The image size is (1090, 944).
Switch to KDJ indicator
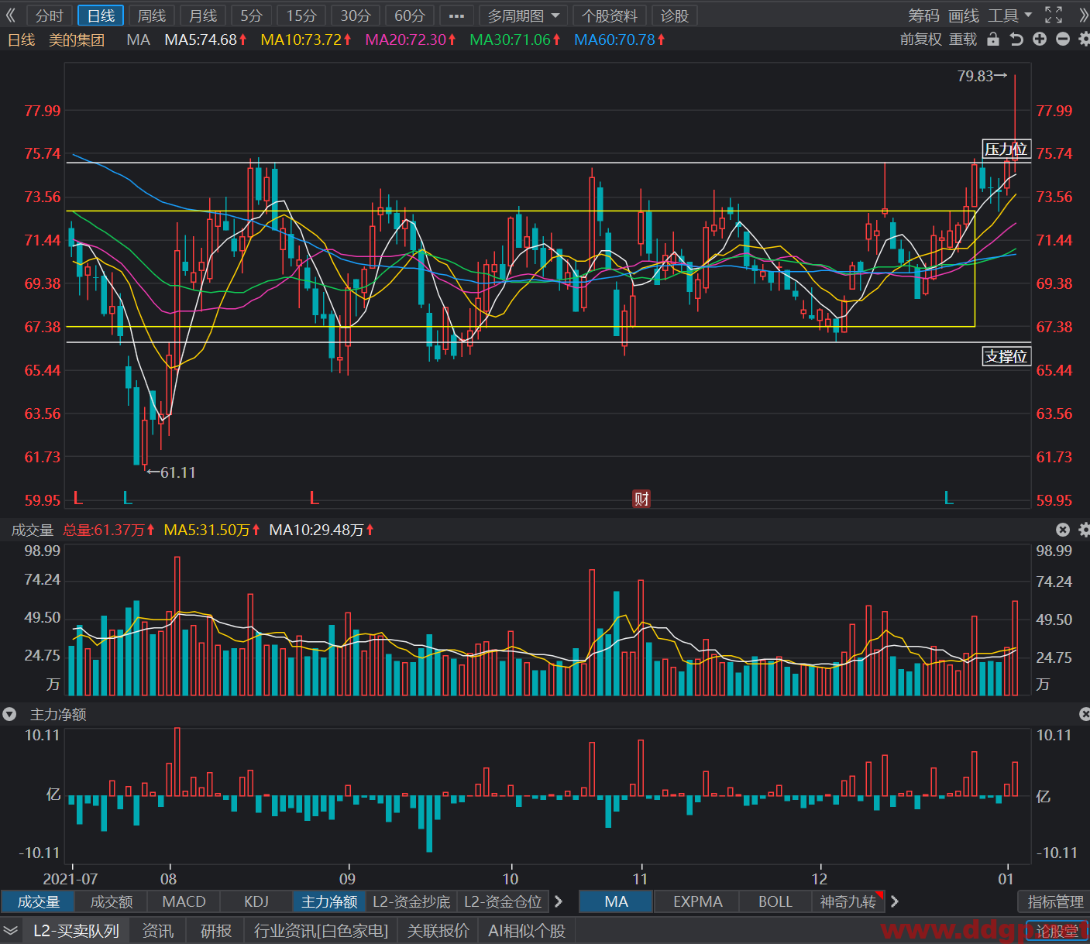256,901
